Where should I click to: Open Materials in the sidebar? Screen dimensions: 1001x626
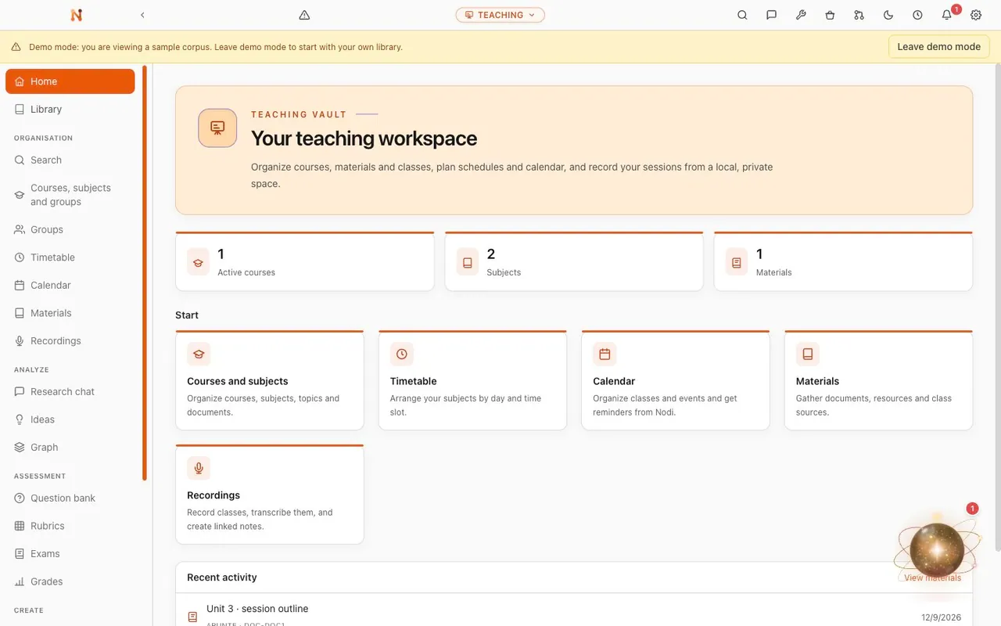point(70,313)
